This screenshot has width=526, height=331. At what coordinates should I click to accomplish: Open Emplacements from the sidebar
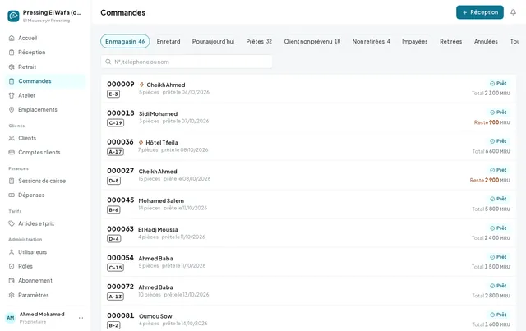pos(45,110)
